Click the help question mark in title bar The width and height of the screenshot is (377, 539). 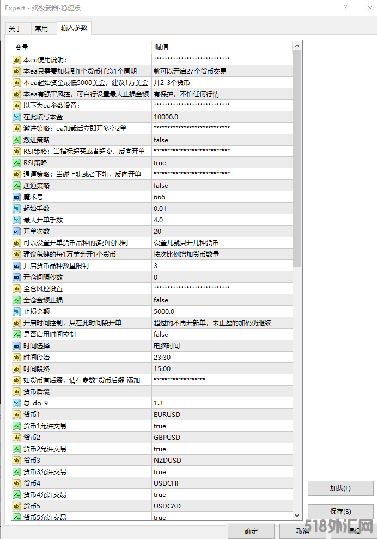tap(345, 8)
